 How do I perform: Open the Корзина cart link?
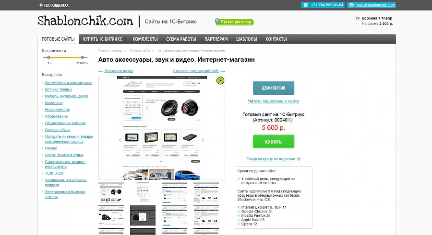point(369,18)
